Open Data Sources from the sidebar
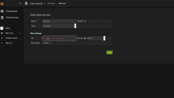The image size is (174, 98). click(x=12, y=17)
